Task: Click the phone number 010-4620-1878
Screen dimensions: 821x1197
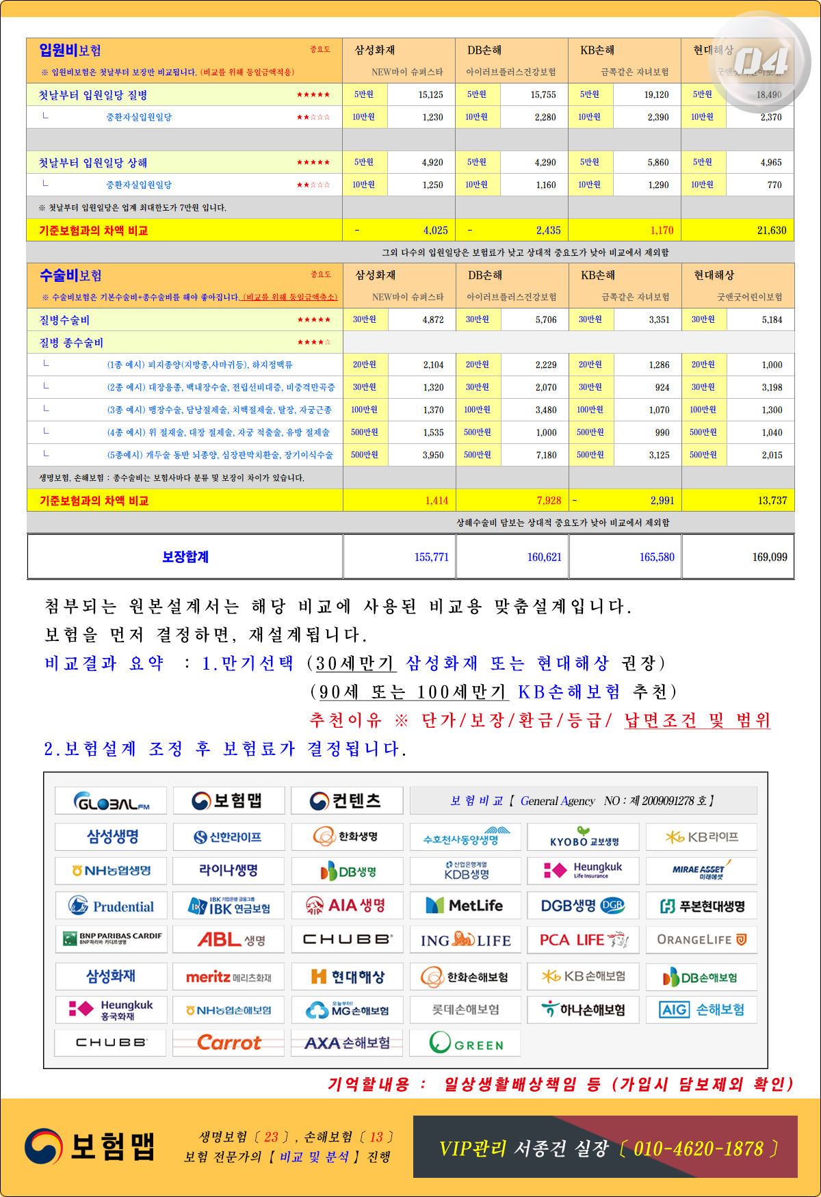Action: [698, 1148]
